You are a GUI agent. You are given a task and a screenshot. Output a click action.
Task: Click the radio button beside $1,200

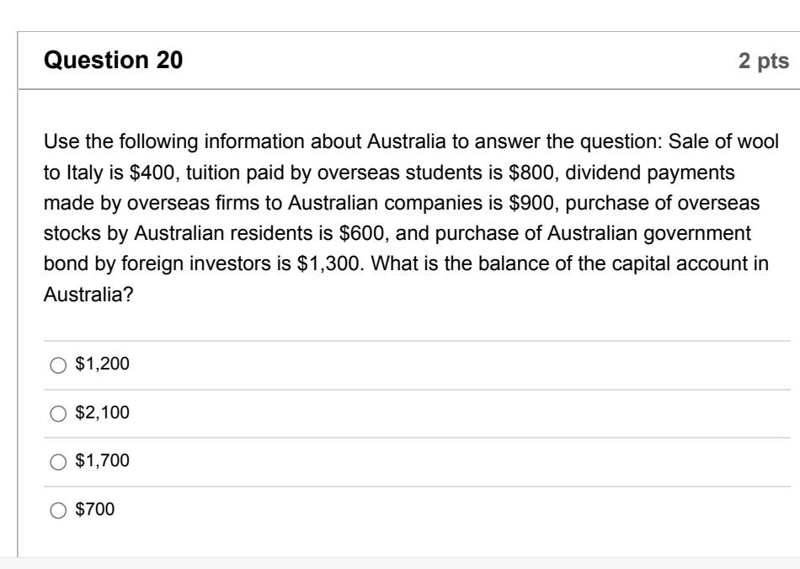57,364
